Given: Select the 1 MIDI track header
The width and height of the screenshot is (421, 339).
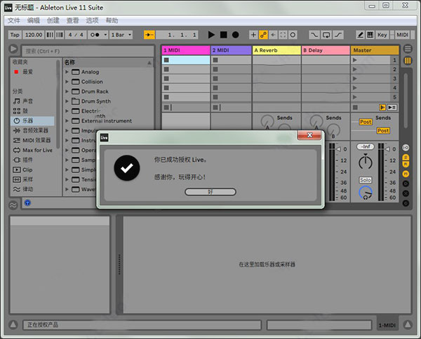Looking at the screenshot, I should tap(186, 50).
